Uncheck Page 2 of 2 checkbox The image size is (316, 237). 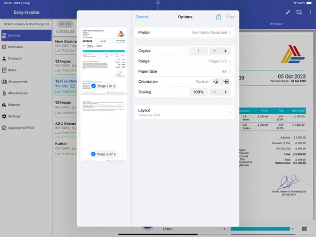point(93,154)
